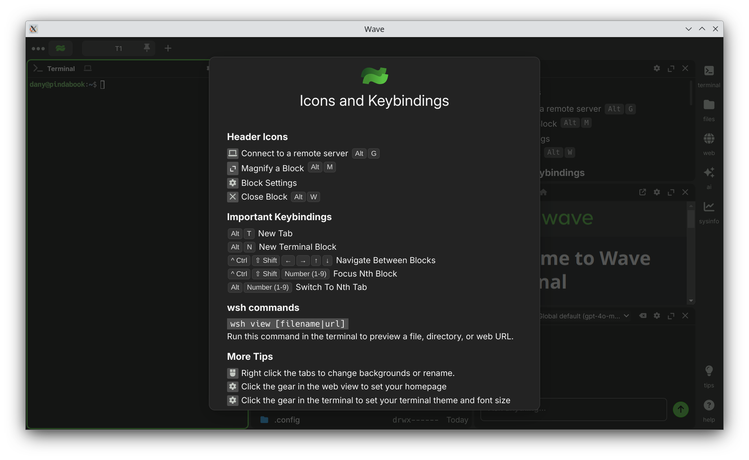The width and height of the screenshot is (749, 460).
Task: Click the 'Navigate Between Blocks' text
Action: (386, 260)
